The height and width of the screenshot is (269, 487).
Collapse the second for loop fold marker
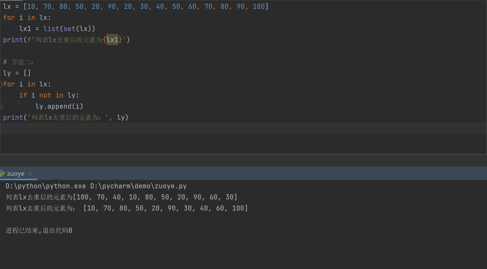coord(1,84)
